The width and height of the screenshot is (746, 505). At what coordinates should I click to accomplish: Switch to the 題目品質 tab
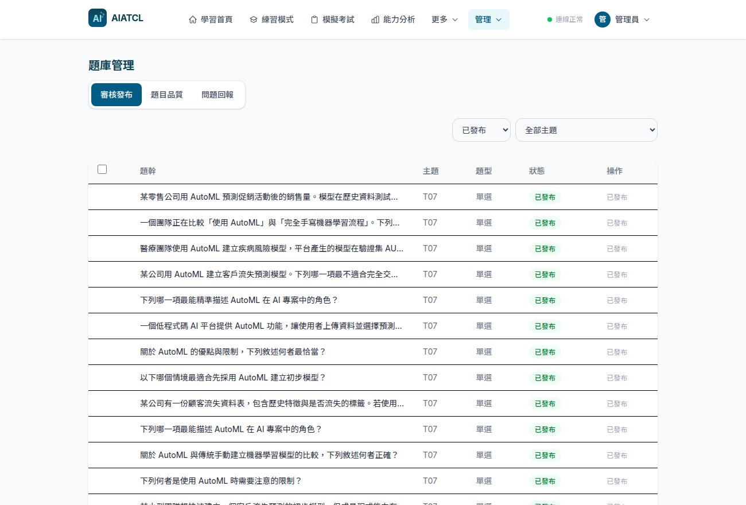(166, 95)
